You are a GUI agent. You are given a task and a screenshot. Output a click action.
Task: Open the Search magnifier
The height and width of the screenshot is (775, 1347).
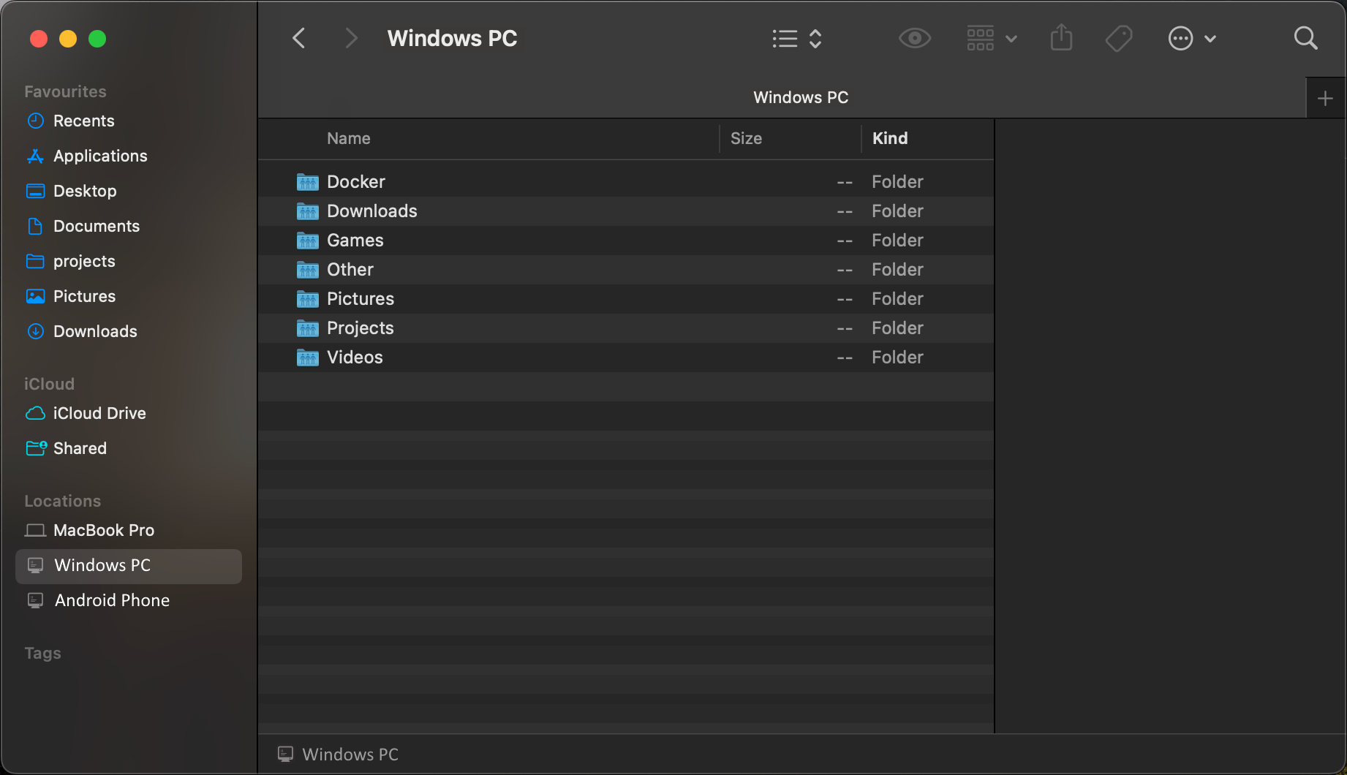(1305, 38)
